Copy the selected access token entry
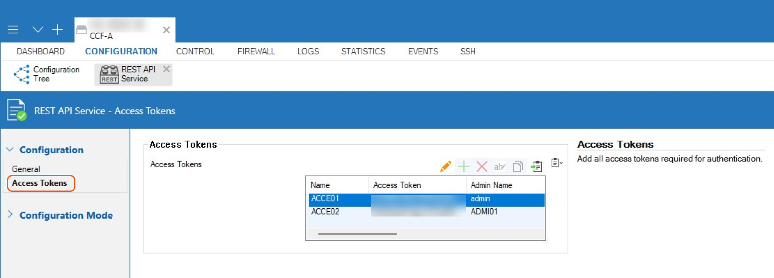Screen dimensions: 774x278 [x=518, y=166]
